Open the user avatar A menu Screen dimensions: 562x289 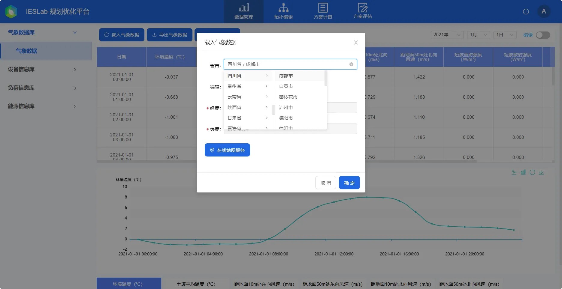(x=544, y=11)
